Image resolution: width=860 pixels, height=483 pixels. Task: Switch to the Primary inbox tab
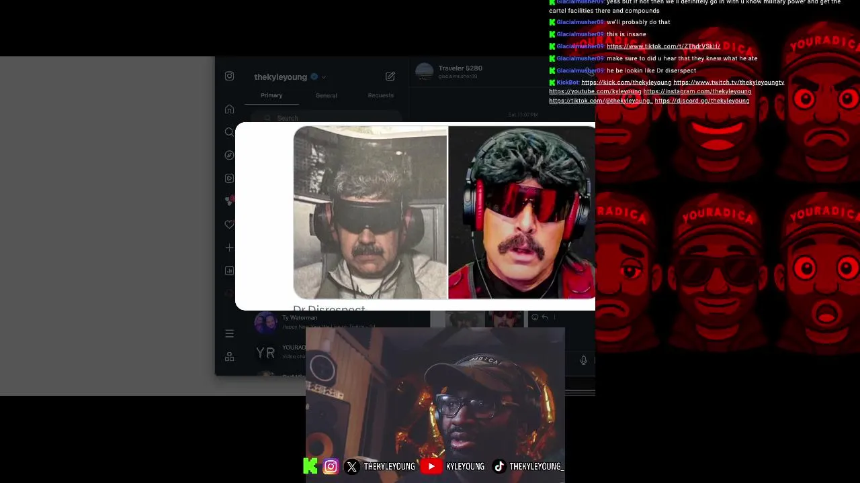(x=271, y=95)
